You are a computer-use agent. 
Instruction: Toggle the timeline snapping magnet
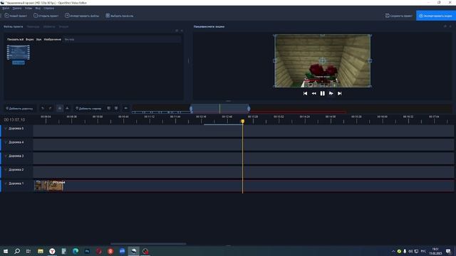60,108
